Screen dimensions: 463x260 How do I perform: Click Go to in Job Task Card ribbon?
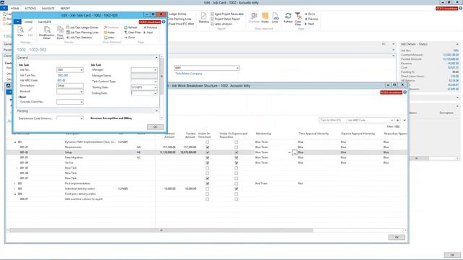point(129,38)
